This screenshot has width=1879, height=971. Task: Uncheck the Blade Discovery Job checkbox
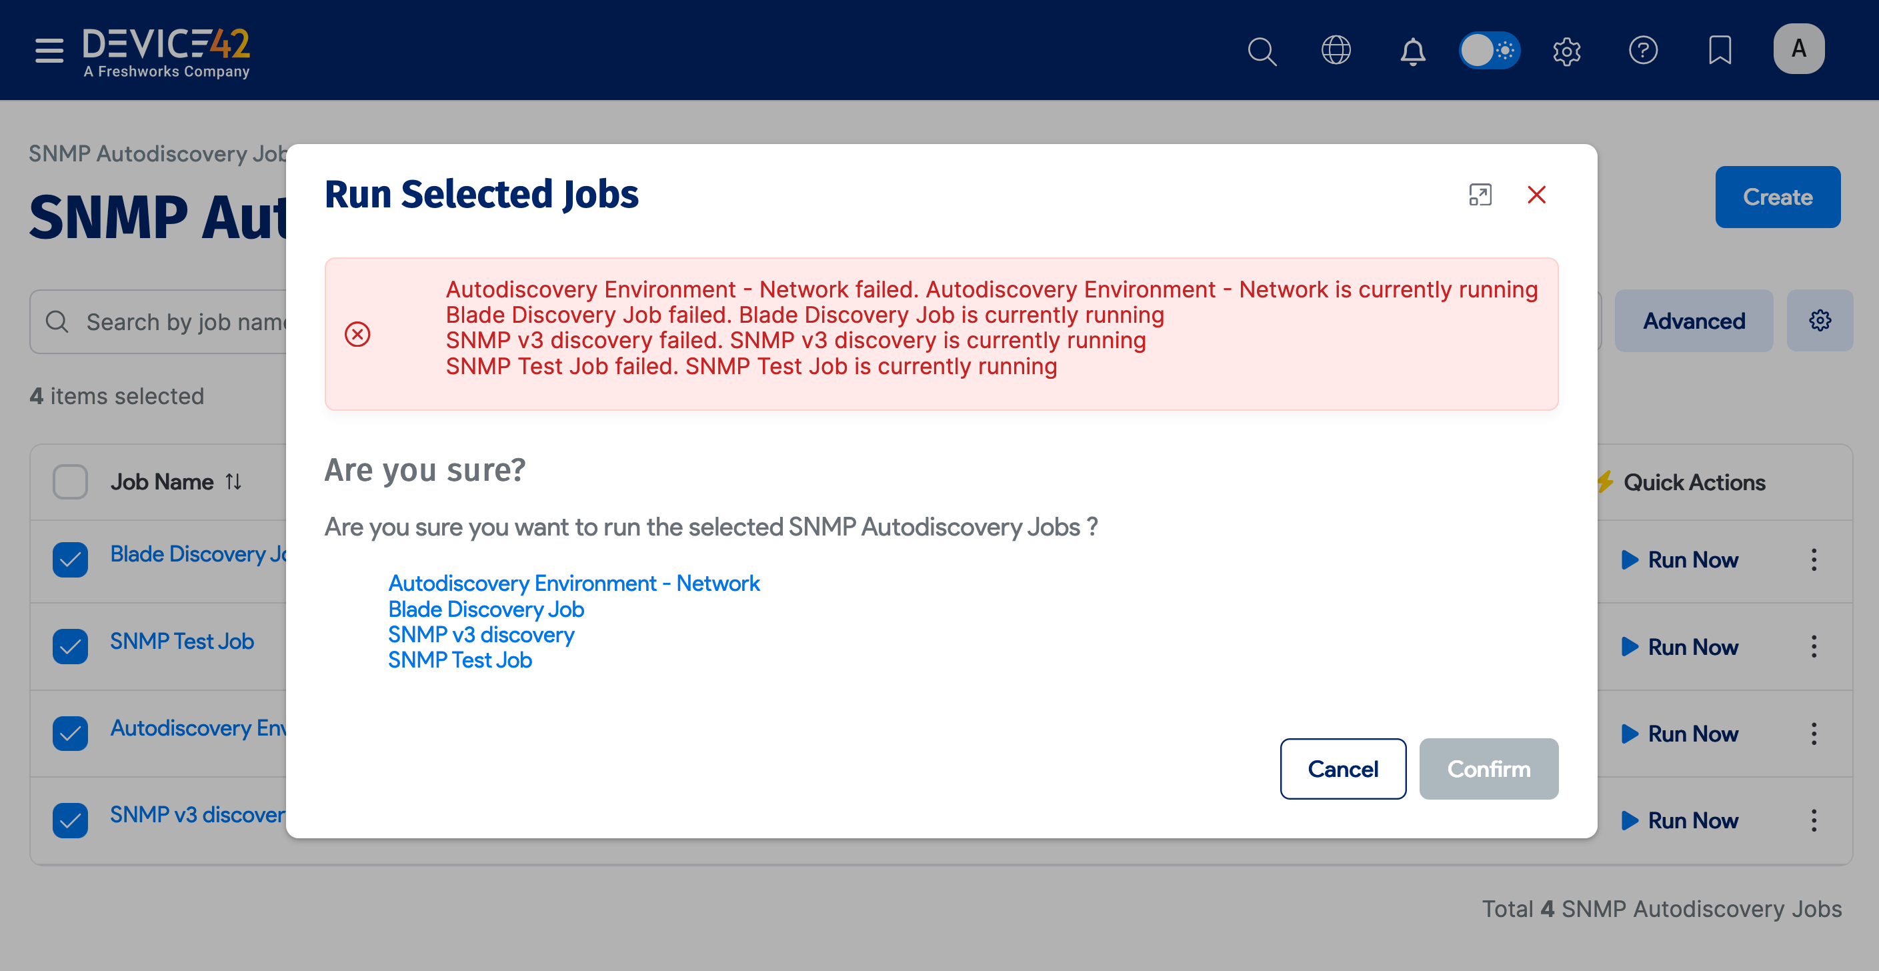tap(70, 559)
